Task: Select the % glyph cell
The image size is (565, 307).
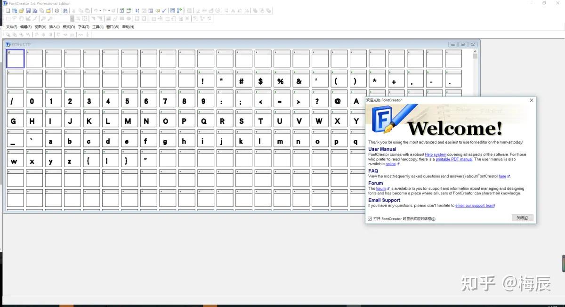Action: pyautogui.click(x=282, y=79)
